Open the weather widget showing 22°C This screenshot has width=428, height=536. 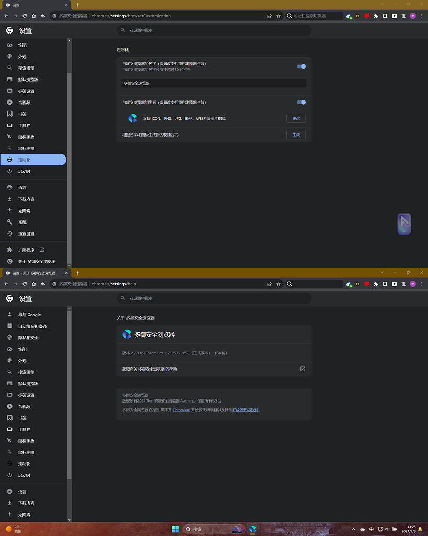pyautogui.click(x=14, y=529)
